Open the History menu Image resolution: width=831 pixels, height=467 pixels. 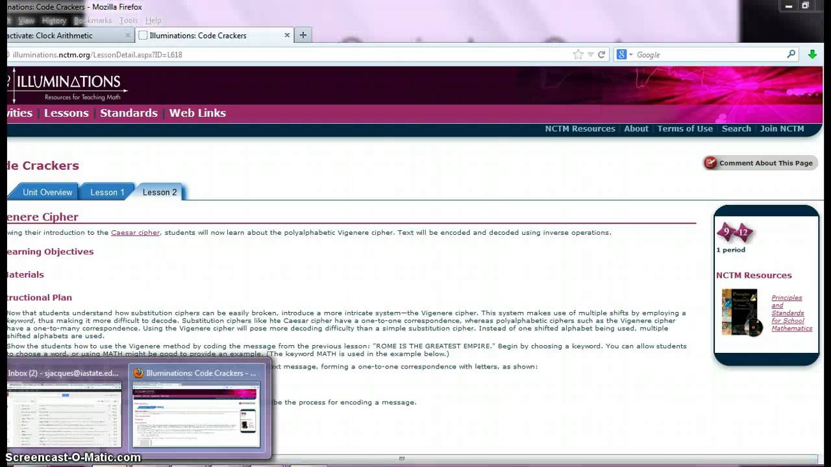[54, 21]
